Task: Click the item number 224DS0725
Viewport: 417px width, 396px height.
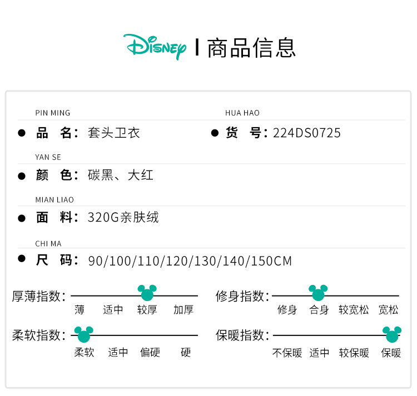Action: pos(306,133)
